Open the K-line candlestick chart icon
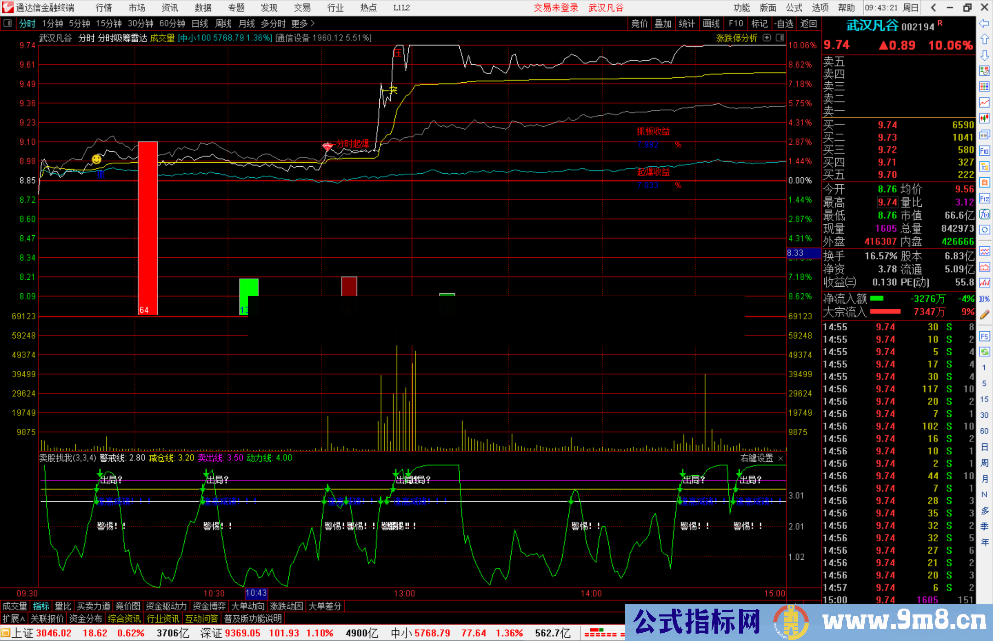This screenshot has width=993, height=641. (984, 119)
